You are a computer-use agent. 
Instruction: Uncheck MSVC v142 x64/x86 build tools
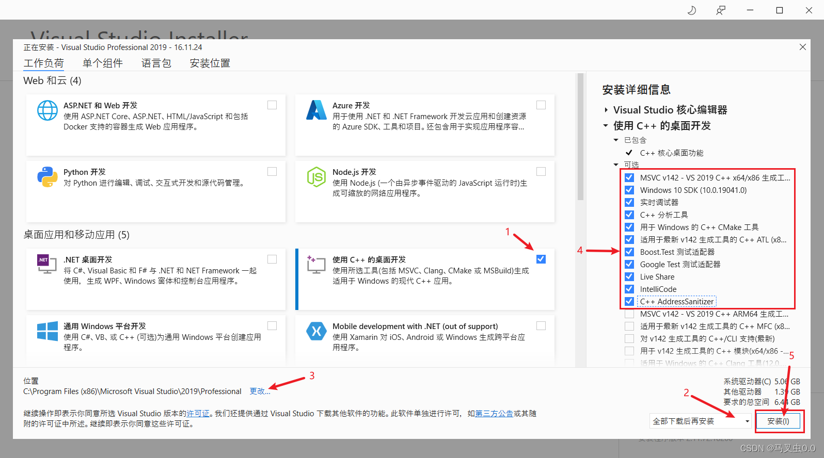click(629, 177)
